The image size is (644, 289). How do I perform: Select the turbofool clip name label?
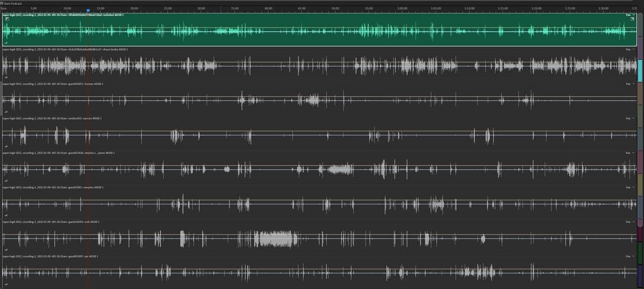[x=63, y=15]
